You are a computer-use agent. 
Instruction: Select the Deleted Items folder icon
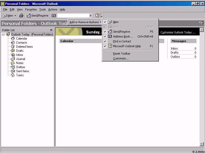(x=13, y=47)
